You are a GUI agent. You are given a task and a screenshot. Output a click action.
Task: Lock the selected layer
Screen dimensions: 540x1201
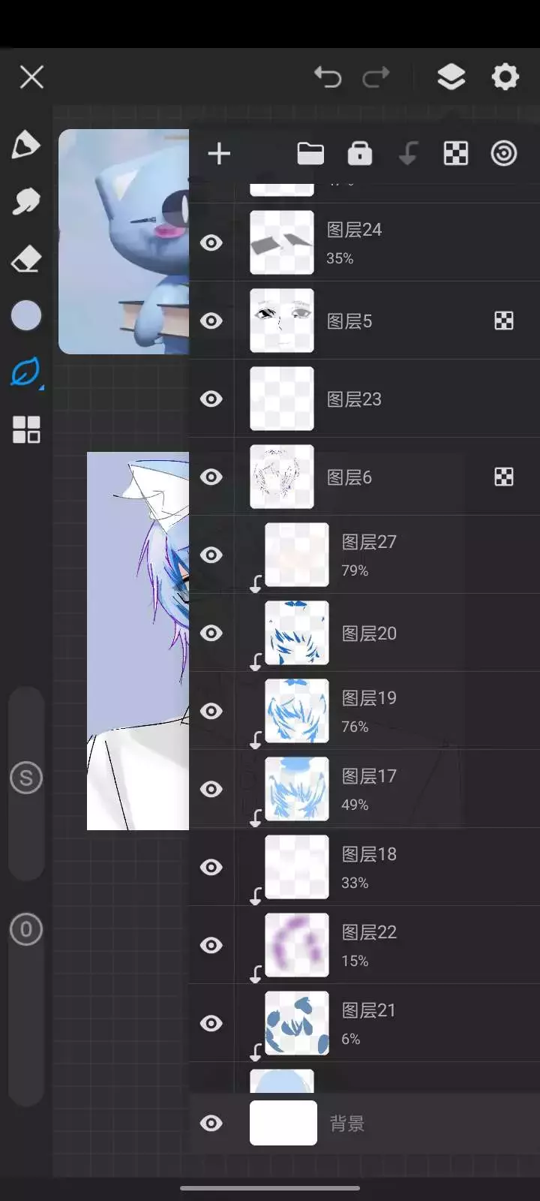click(x=360, y=154)
